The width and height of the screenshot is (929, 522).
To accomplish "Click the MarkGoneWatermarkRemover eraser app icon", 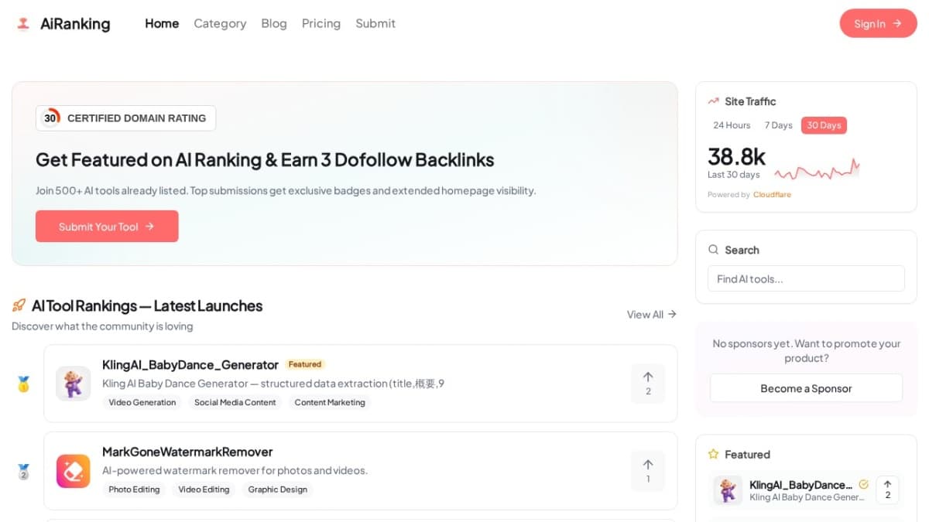I will click(x=73, y=470).
